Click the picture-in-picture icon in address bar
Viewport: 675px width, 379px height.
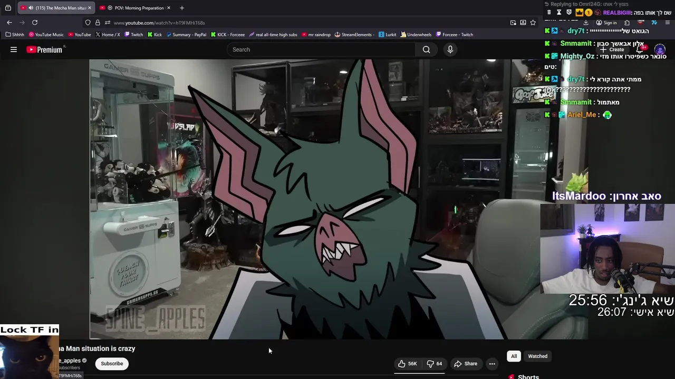pyautogui.click(x=513, y=23)
